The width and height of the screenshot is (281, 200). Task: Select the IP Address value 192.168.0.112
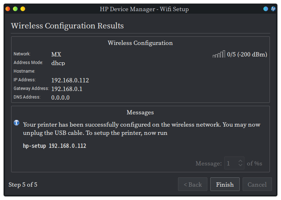pyautogui.click(x=70, y=80)
